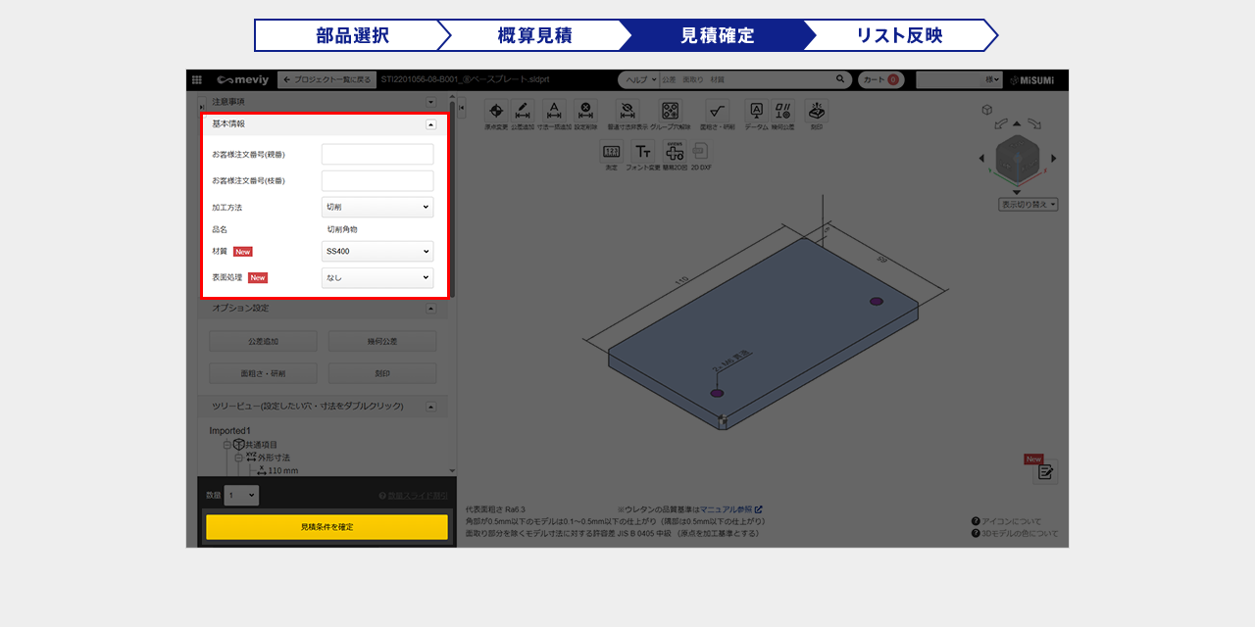The width and height of the screenshot is (1255, 627).
Task: Toggle 普通寸法非表示 dimension visibility
Action: (628, 112)
